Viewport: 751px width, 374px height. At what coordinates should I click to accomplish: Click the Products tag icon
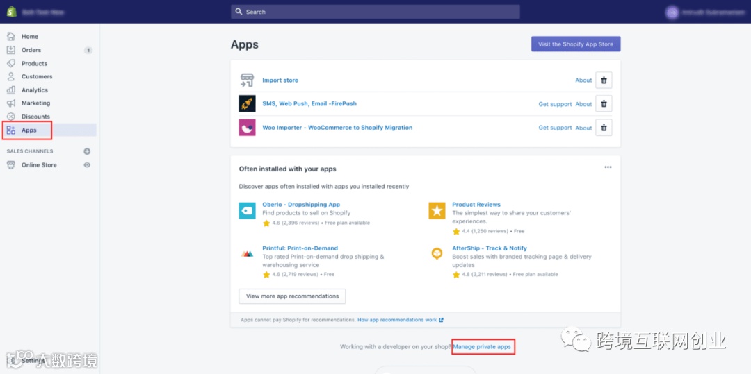click(11, 63)
